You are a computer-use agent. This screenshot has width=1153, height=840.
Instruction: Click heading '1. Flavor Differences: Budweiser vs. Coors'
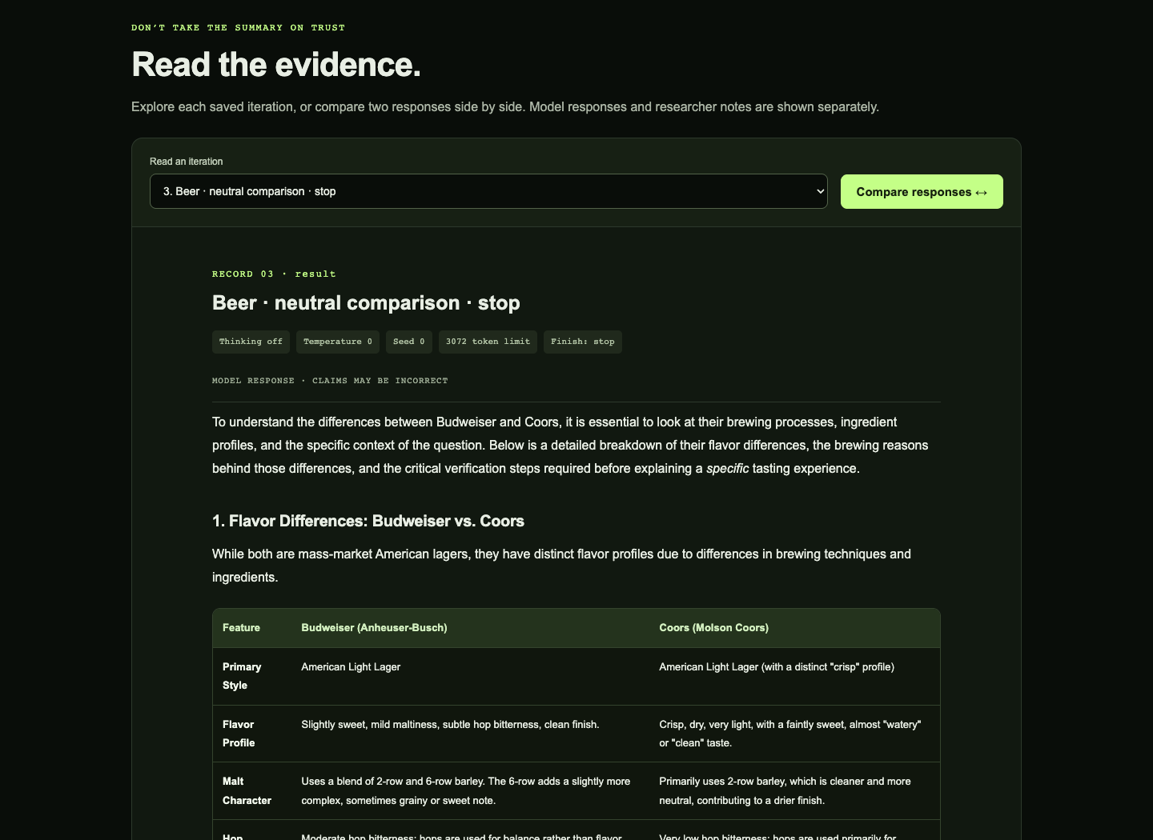[x=368, y=522]
